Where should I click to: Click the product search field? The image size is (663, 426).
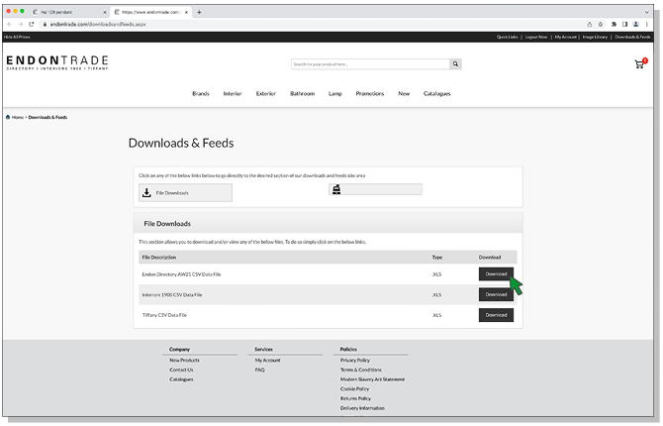(x=370, y=64)
